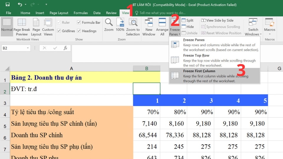Click 'Sản lượng tiêu thụ SP chính (tấn)' cell
283x159 pixels.
[71, 123]
